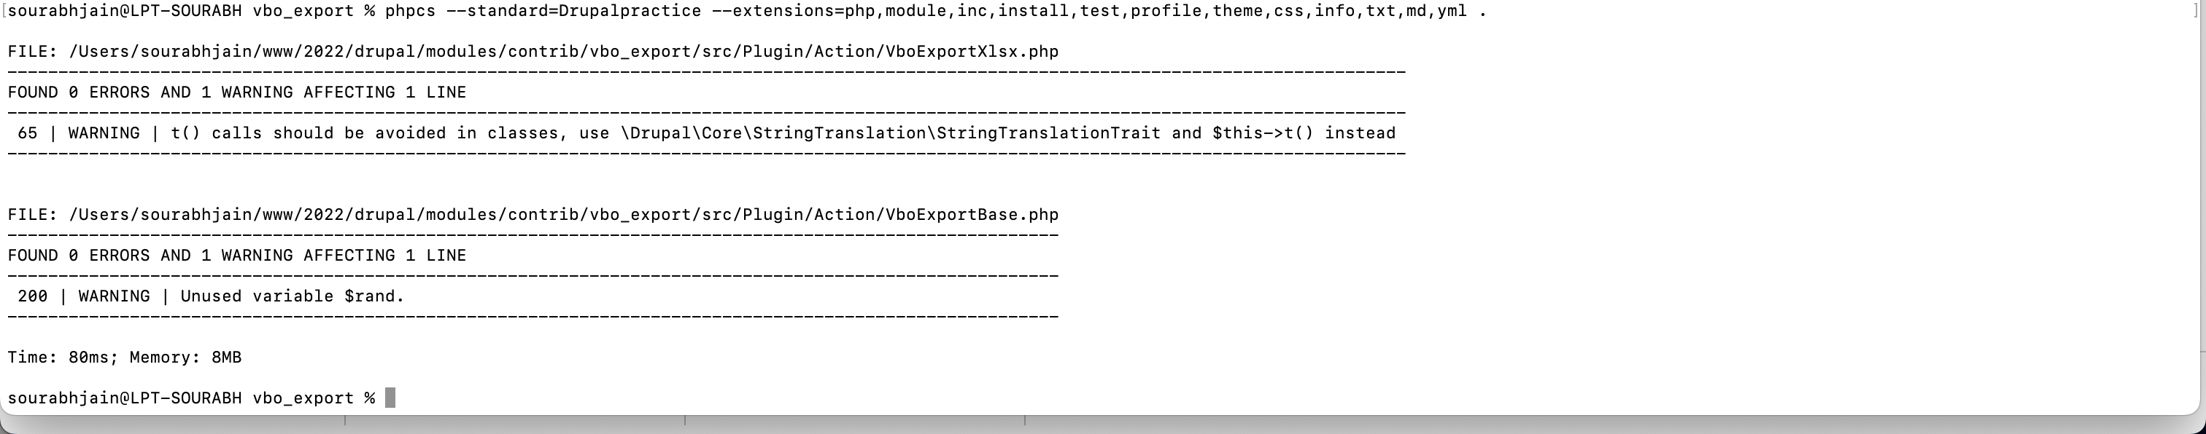Viewport: 2206px width, 434px height.
Task: Click the top 'sourabhjain@LPT-SOURABH' prompt text
Action: 125,11
